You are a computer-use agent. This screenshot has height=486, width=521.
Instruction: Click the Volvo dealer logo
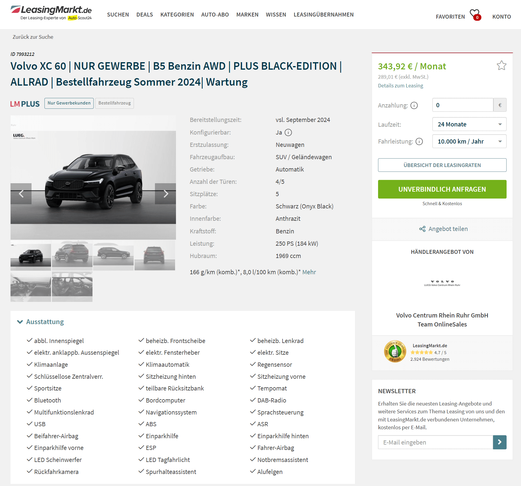pyautogui.click(x=442, y=283)
